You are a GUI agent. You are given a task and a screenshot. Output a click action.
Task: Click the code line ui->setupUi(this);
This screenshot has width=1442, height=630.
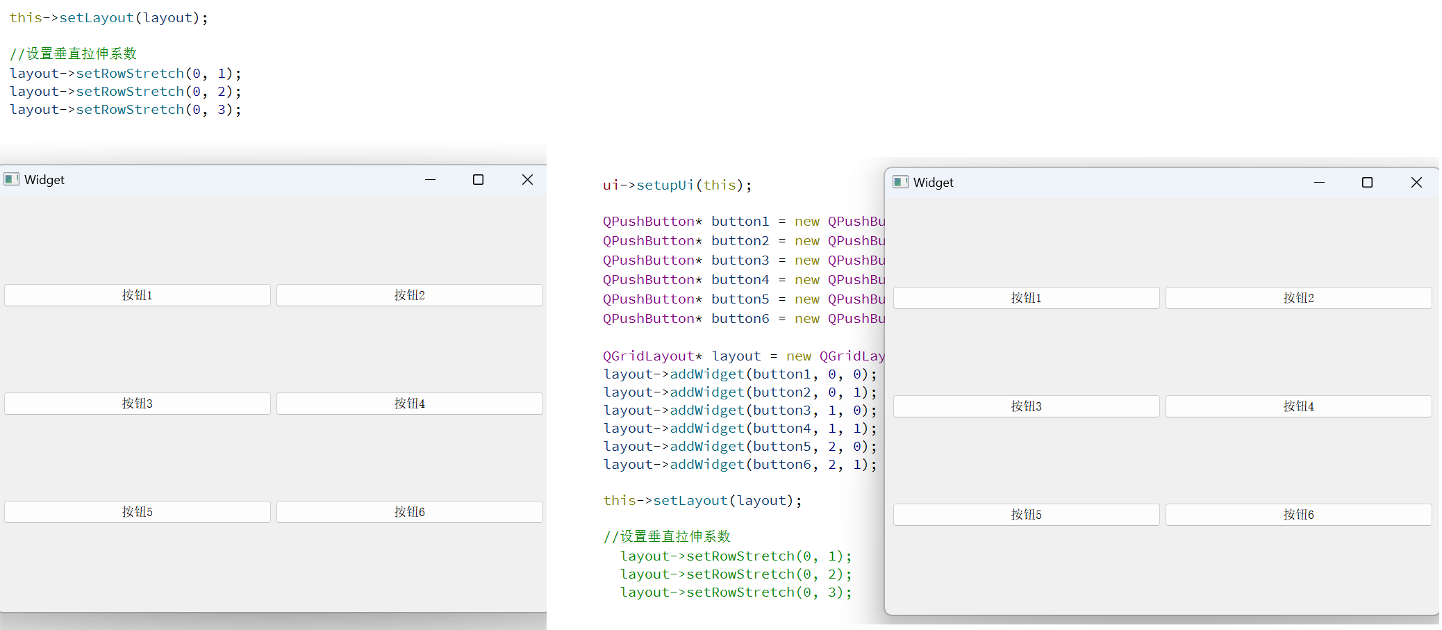pos(677,185)
